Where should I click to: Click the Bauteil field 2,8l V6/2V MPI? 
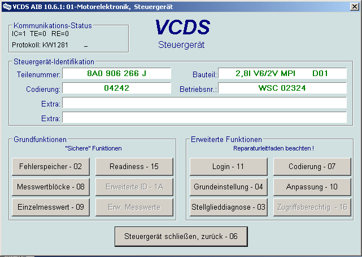(282, 73)
